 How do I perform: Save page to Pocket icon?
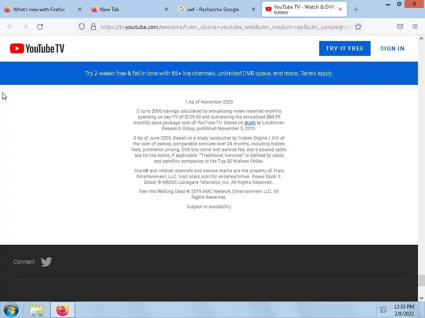coord(400,26)
